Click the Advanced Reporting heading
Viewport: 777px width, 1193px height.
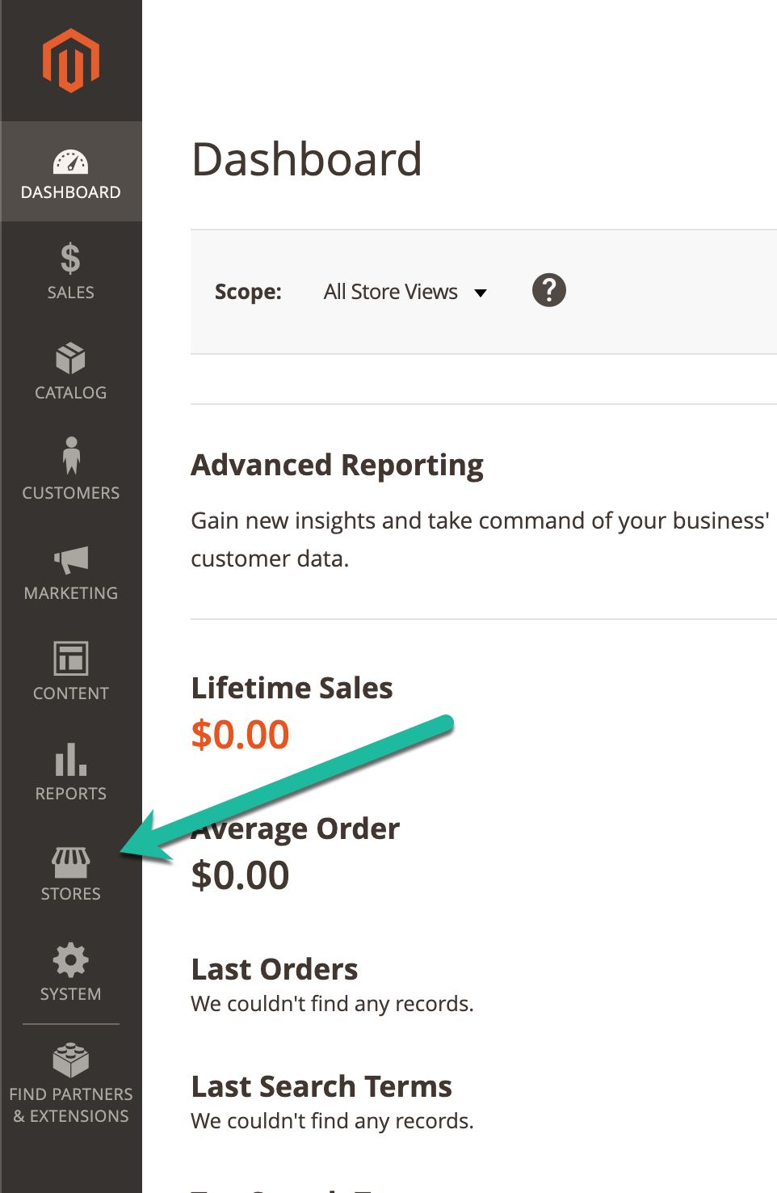[x=336, y=465]
